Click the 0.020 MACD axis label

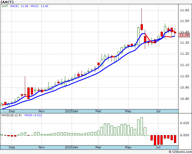coord(185,123)
